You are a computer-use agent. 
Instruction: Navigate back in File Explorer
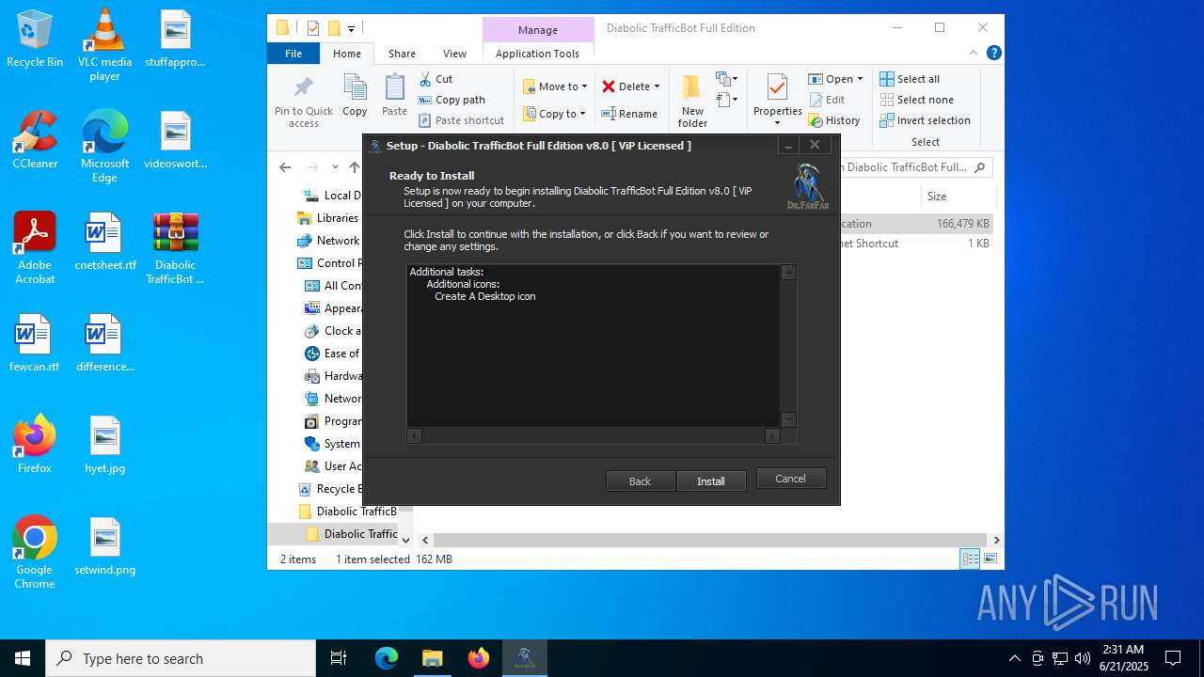[285, 167]
